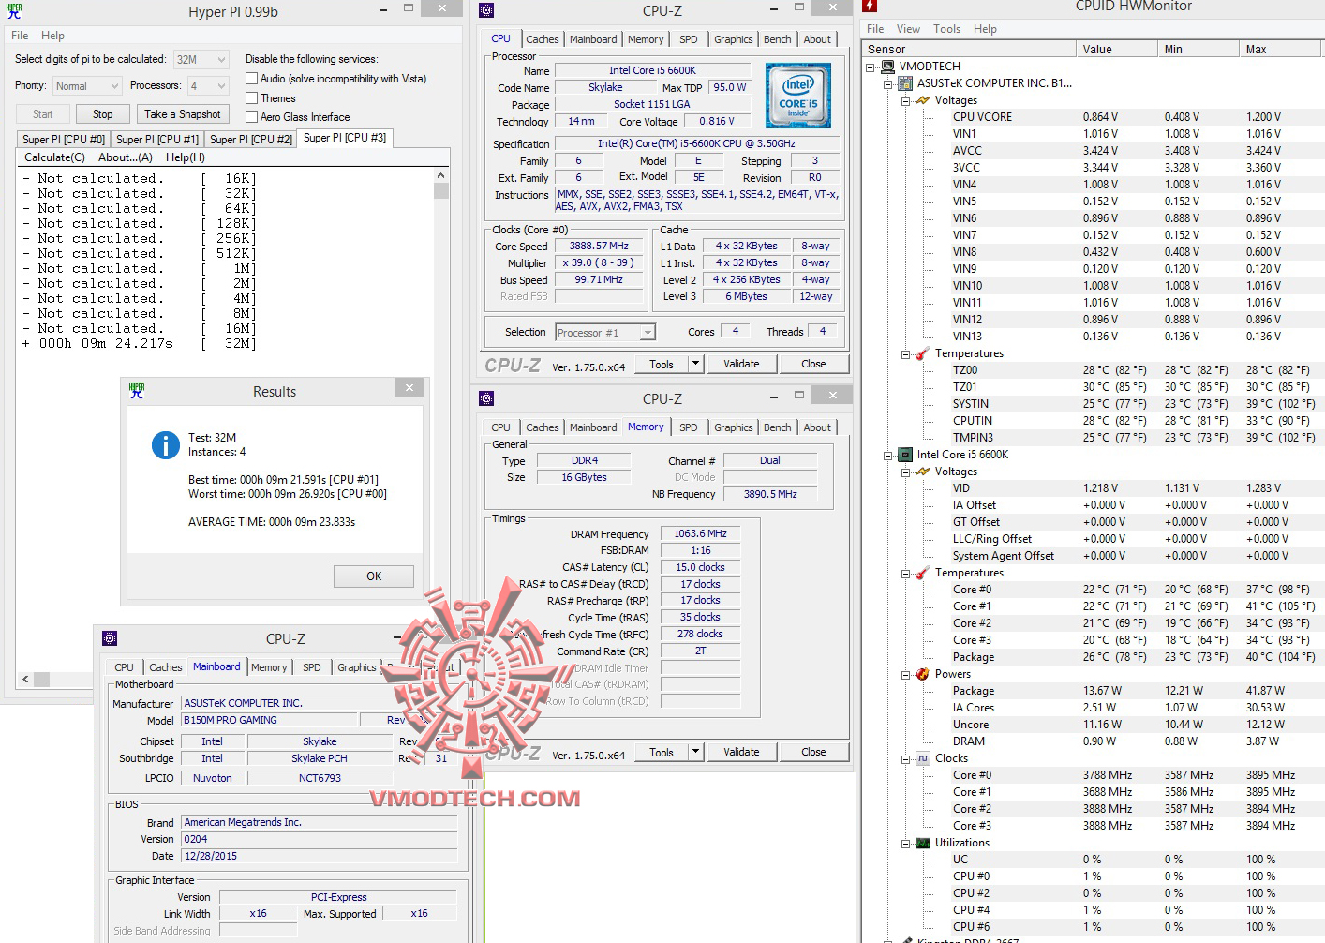This screenshot has width=1325, height=943.
Task: Collapse the Intel Core i5 6600K tree node
Action: click(x=887, y=455)
